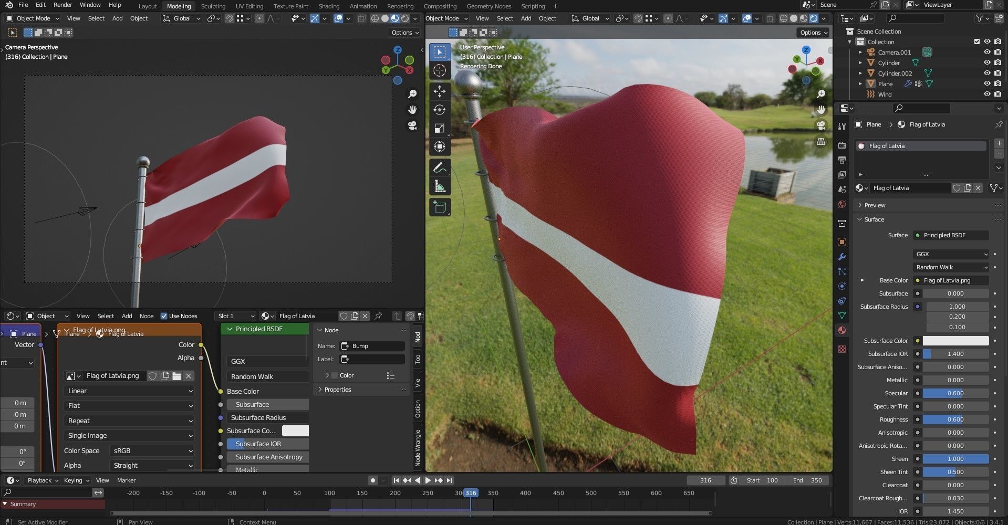Viewport: 1008px width, 525px height.
Task: Open the File menu
Action: coord(23,5)
